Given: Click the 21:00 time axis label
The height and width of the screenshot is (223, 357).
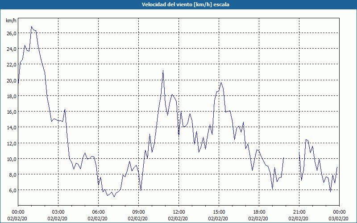Looking at the screenshot, I should tap(299, 212).
